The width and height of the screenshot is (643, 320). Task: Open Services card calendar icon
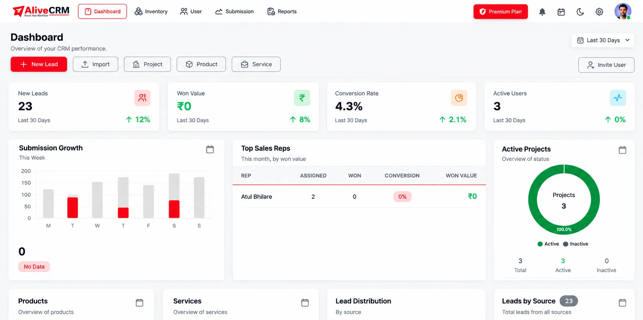(x=305, y=303)
